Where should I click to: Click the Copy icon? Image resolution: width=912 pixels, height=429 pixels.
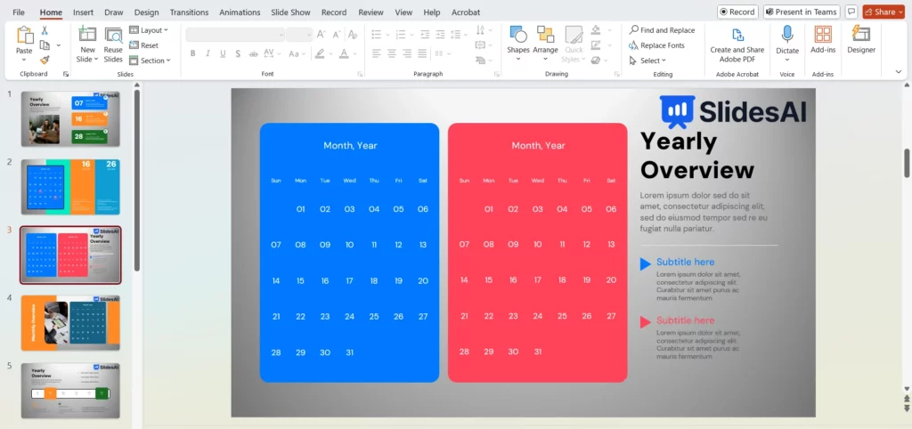coord(45,45)
